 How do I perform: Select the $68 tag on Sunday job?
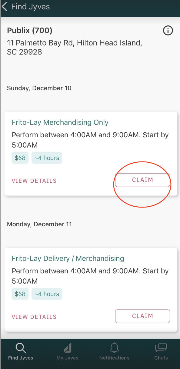click(20, 158)
